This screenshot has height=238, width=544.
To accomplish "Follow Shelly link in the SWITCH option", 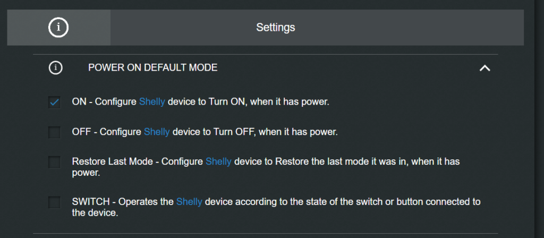I will point(189,202).
